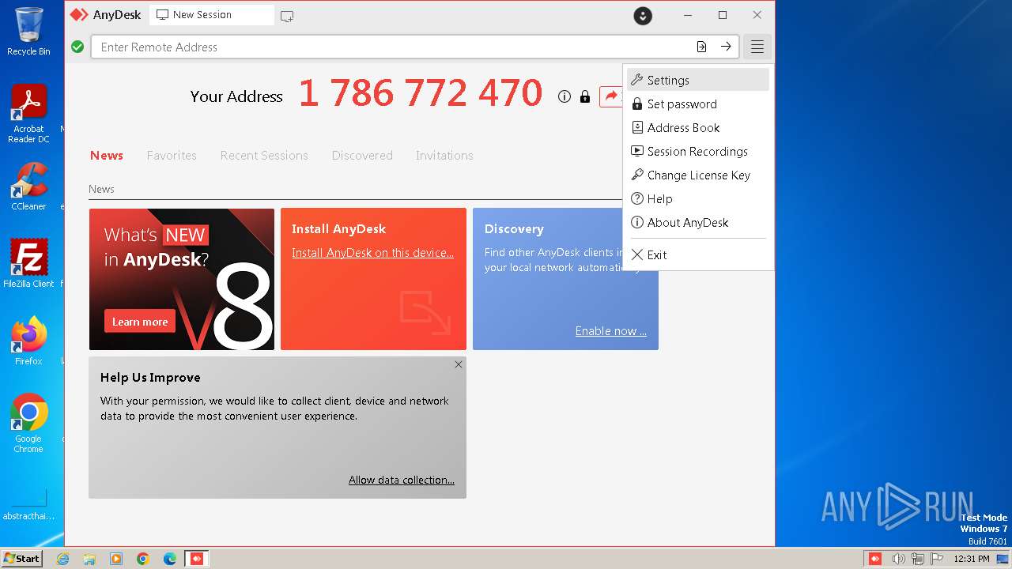The height and width of the screenshot is (569, 1012).
Task: Open the Start menu
Action: [22, 559]
